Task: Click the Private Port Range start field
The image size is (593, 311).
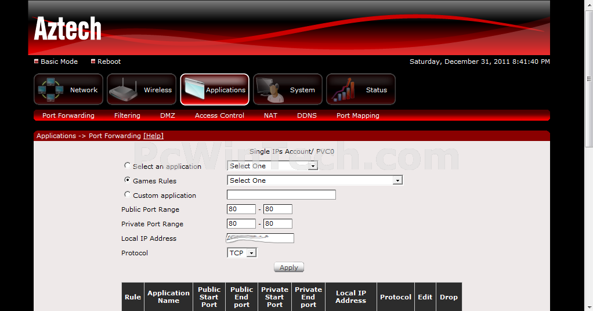Action: (241, 223)
